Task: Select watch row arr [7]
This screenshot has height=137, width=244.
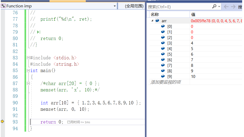Action: [196, 65]
